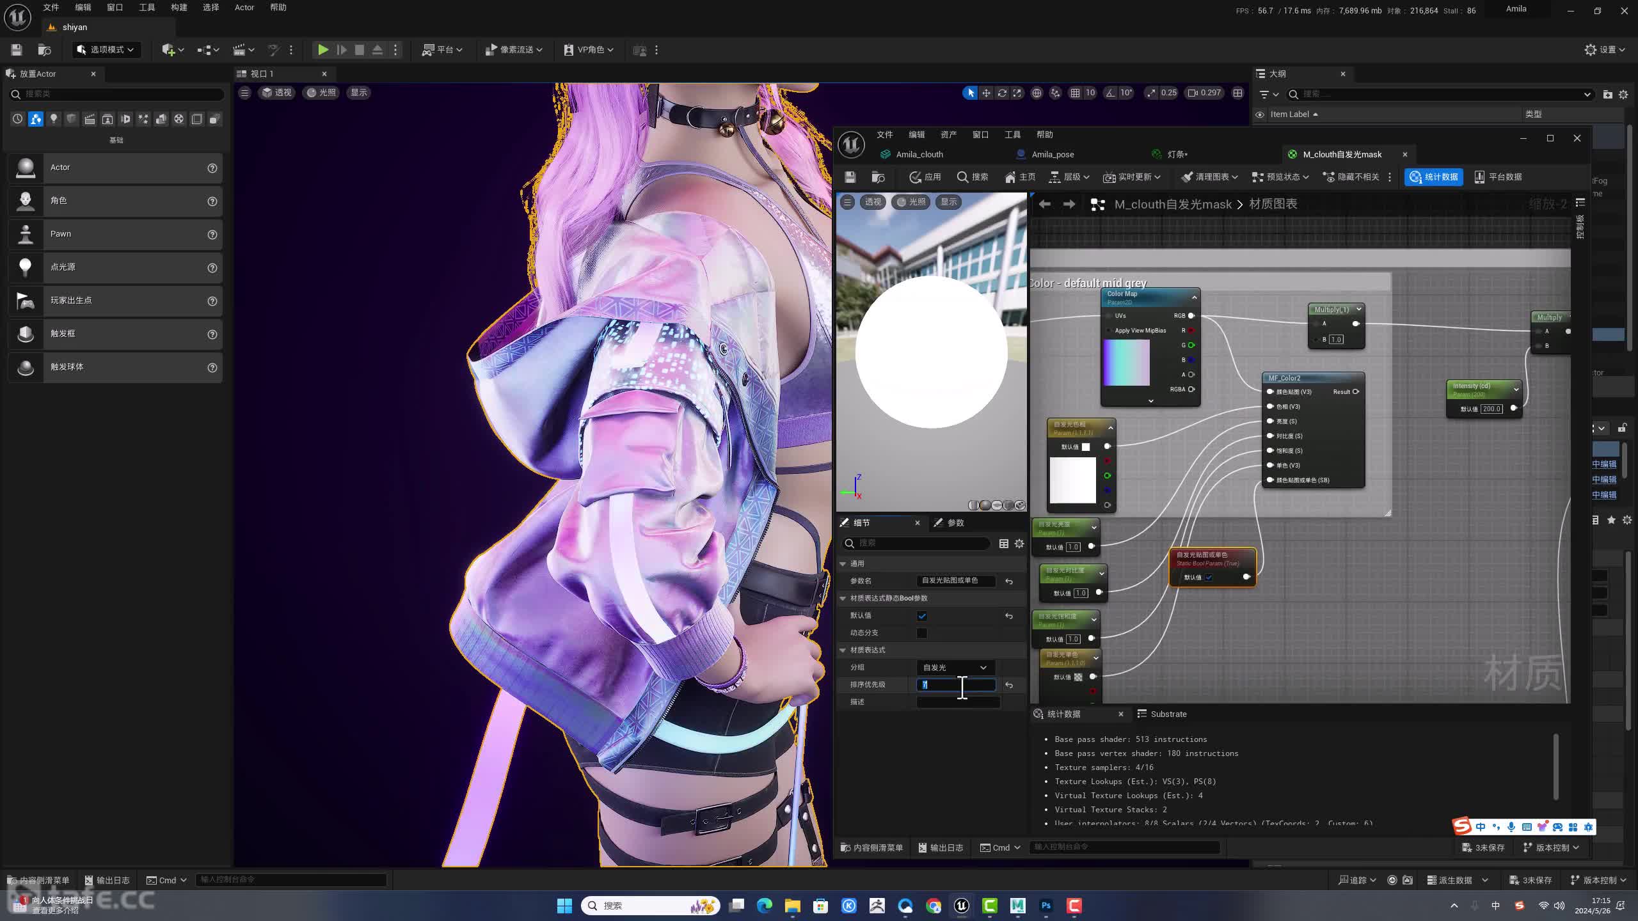Open Outliner settings gear icon
The height and width of the screenshot is (921, 1638).
point(1623,95)
